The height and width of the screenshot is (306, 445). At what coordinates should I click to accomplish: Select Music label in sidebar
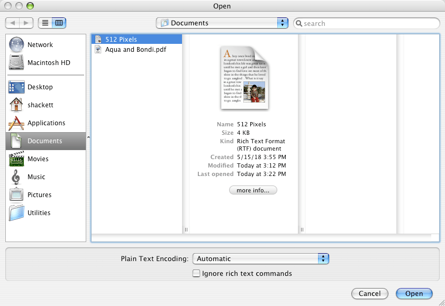point(37,177)
